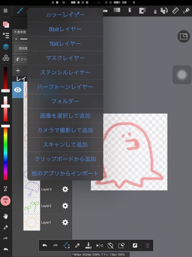Select the hand pan tool
Screen dimensions: 192x257
point(6,216)
